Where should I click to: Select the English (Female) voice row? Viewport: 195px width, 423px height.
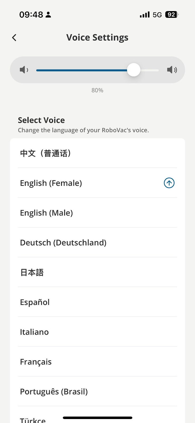[51, 183]
